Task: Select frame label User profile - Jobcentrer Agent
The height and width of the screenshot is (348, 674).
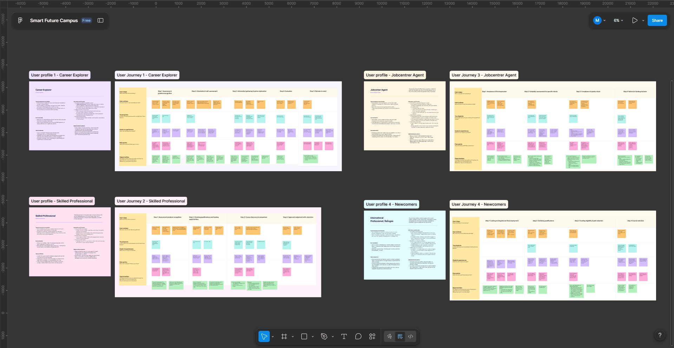Action: [395, 75]
